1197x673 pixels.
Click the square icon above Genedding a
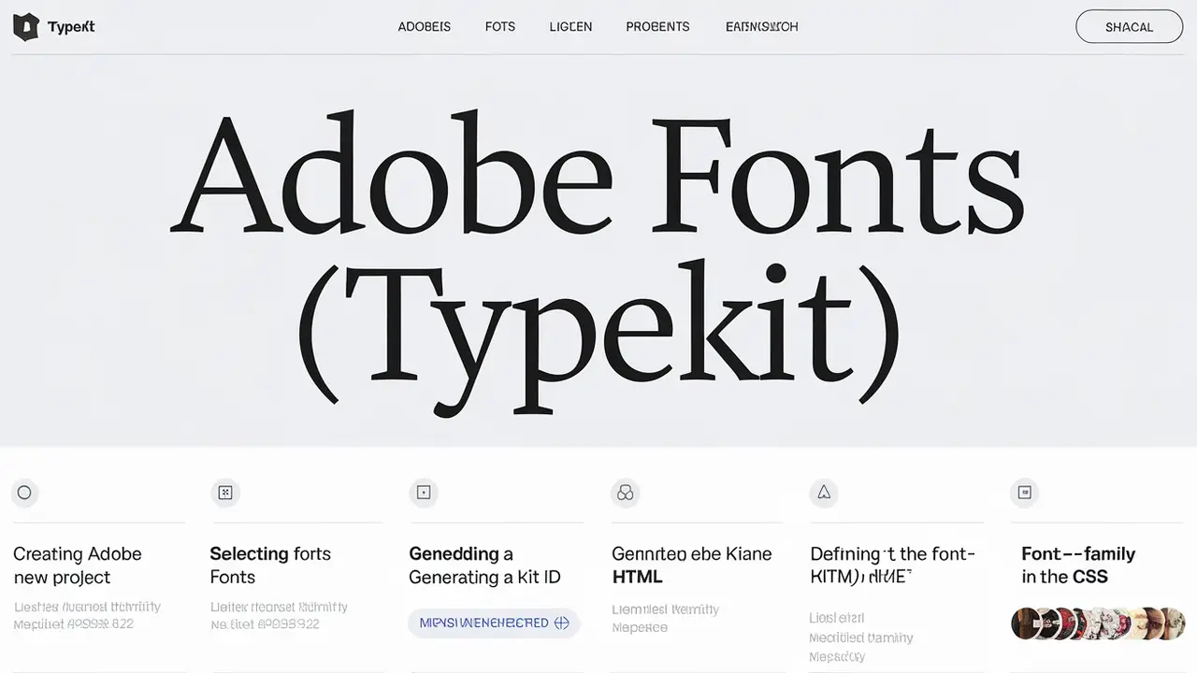click(424, 492)
